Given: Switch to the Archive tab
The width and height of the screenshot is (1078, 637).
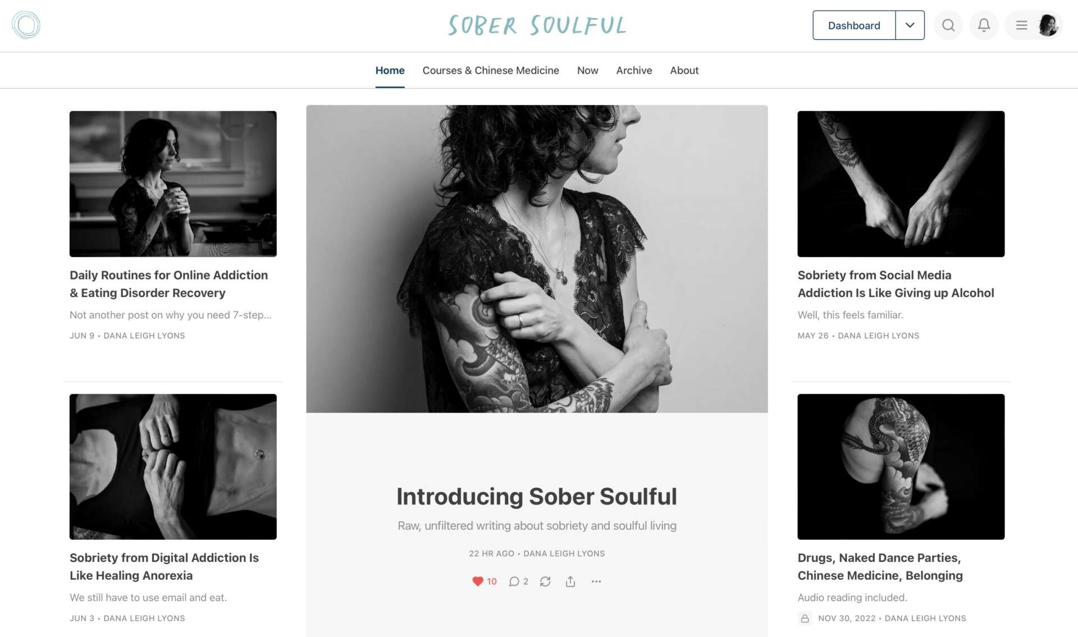Looking at the screenshot, I should 634,71.
